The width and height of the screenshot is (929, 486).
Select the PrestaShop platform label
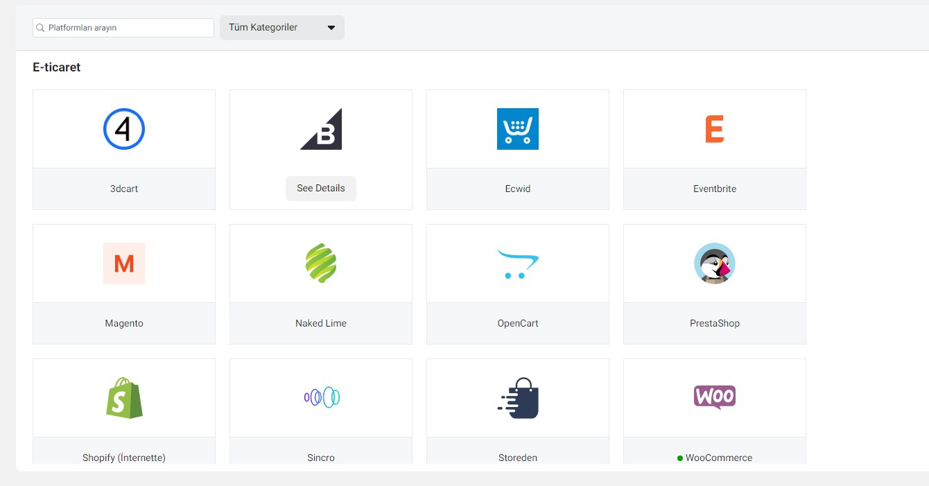pyautogui.click(x=715, y=323)
